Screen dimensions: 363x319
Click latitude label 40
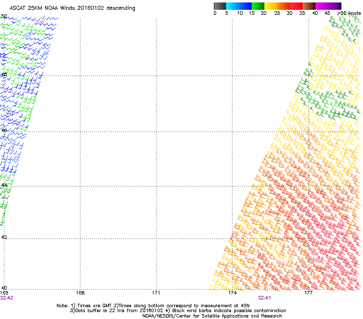(x=4, y=288)
